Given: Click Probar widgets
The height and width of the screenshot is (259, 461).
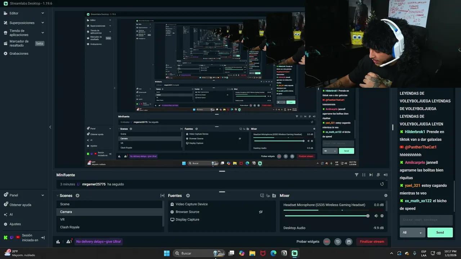Looking at the screenshot, I should [x=308, y=242].
